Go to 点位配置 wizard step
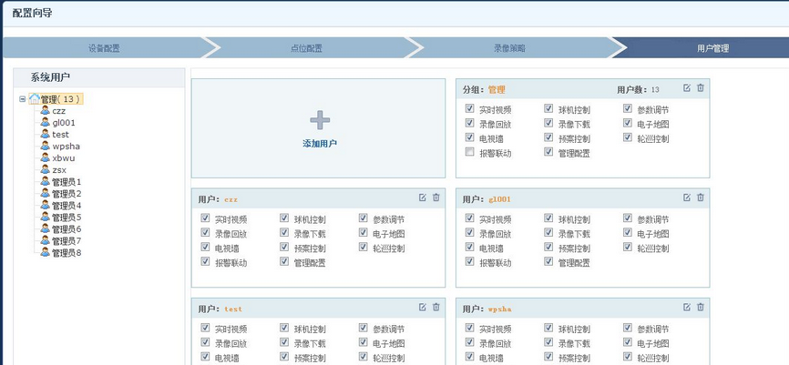 point(306,48)
